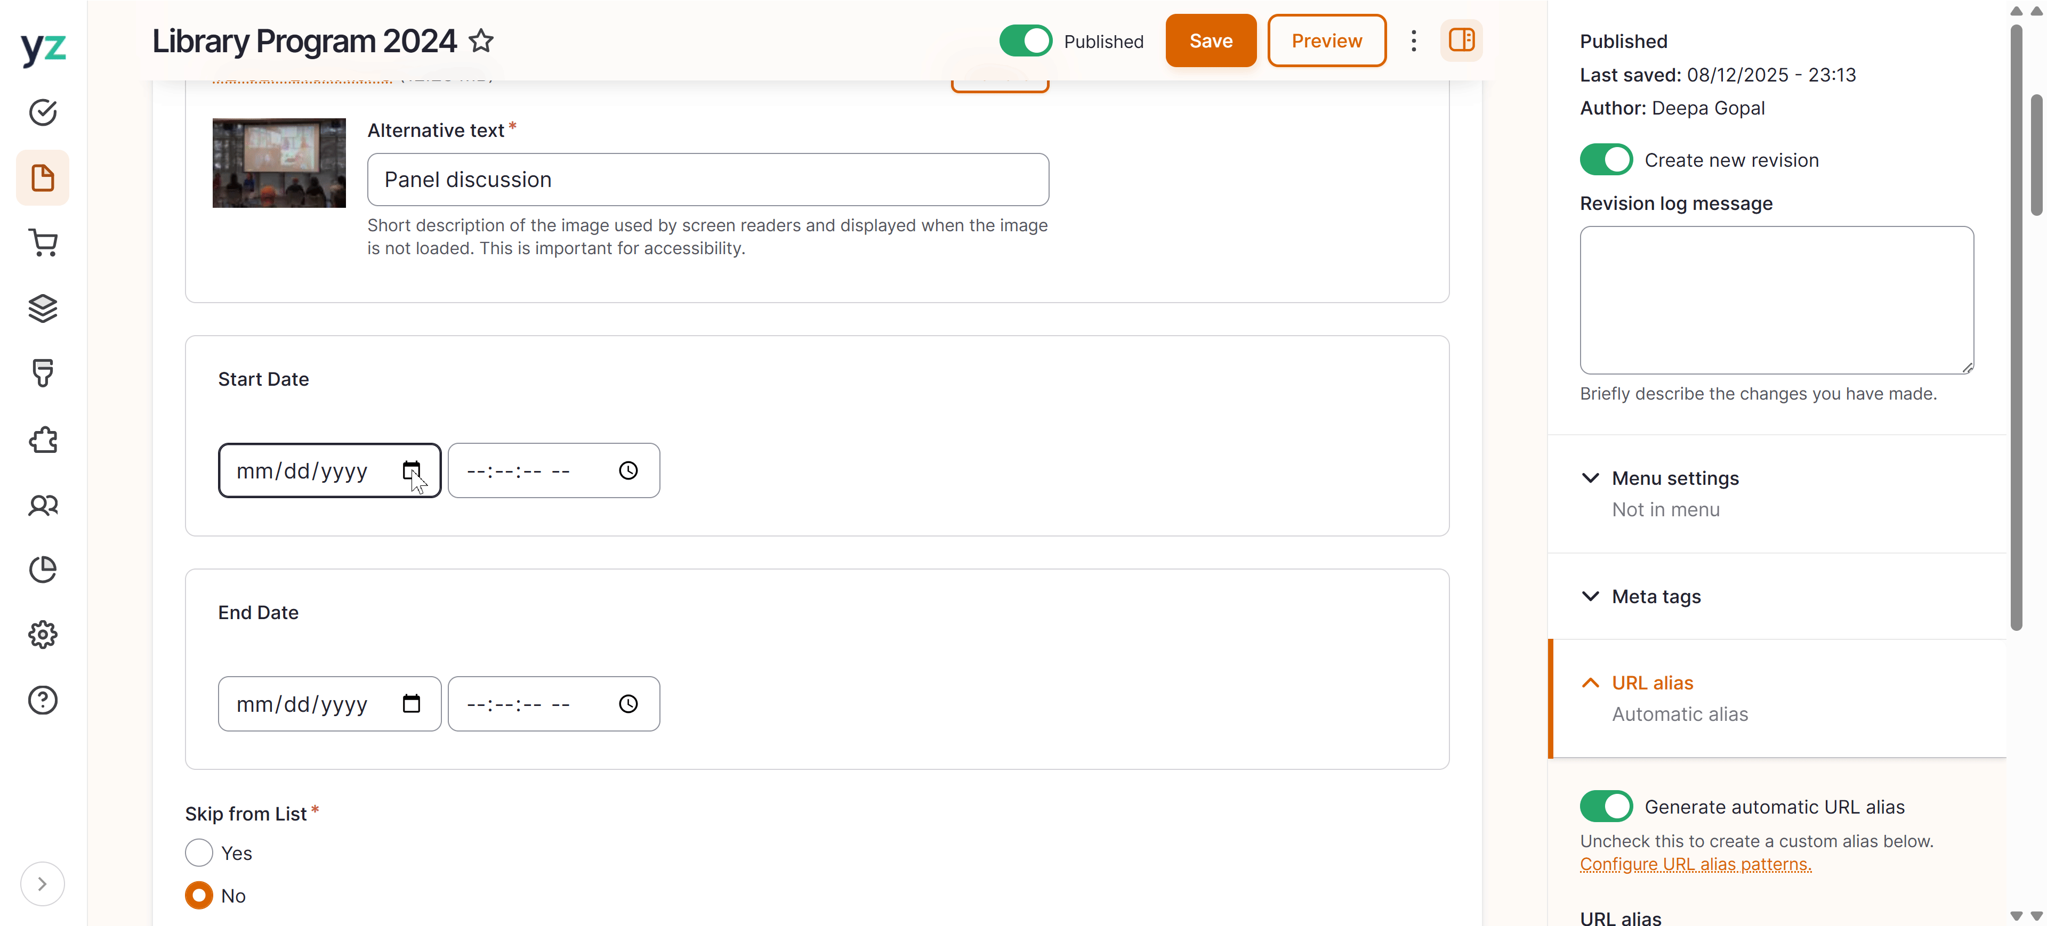Open Start Date time clock icon
This screenshot has height=926, width=2047.
(628, 471)
